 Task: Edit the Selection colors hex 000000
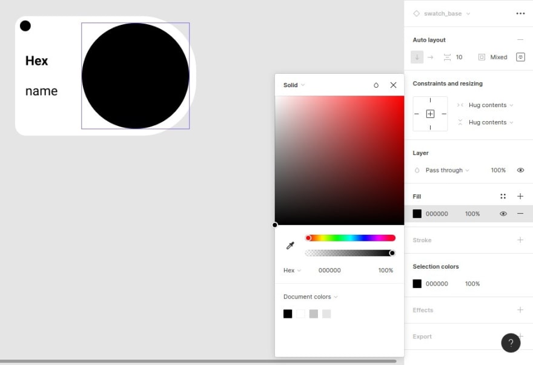pos(437,284)
